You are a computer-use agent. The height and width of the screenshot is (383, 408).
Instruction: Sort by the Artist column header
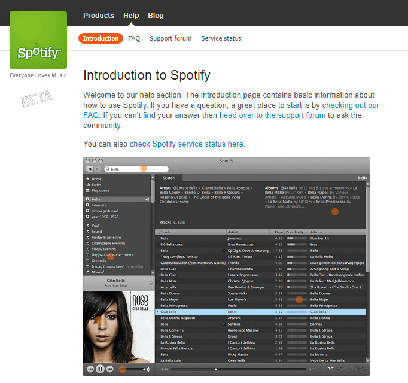(x=248, y=232)
